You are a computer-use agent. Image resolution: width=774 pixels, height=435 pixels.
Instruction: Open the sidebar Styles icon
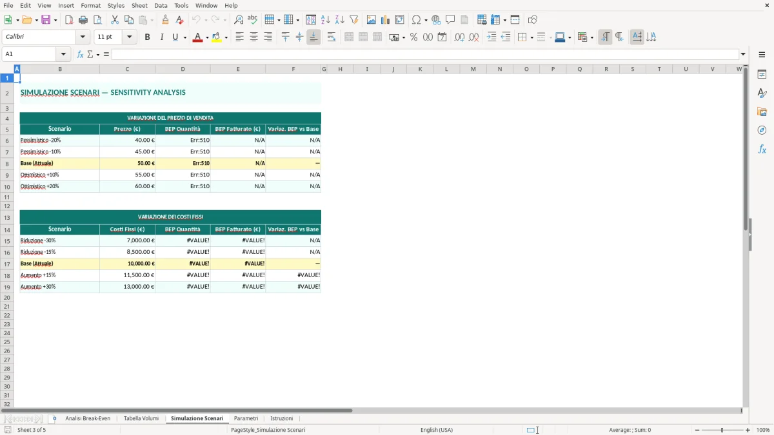tap(762, 93)
